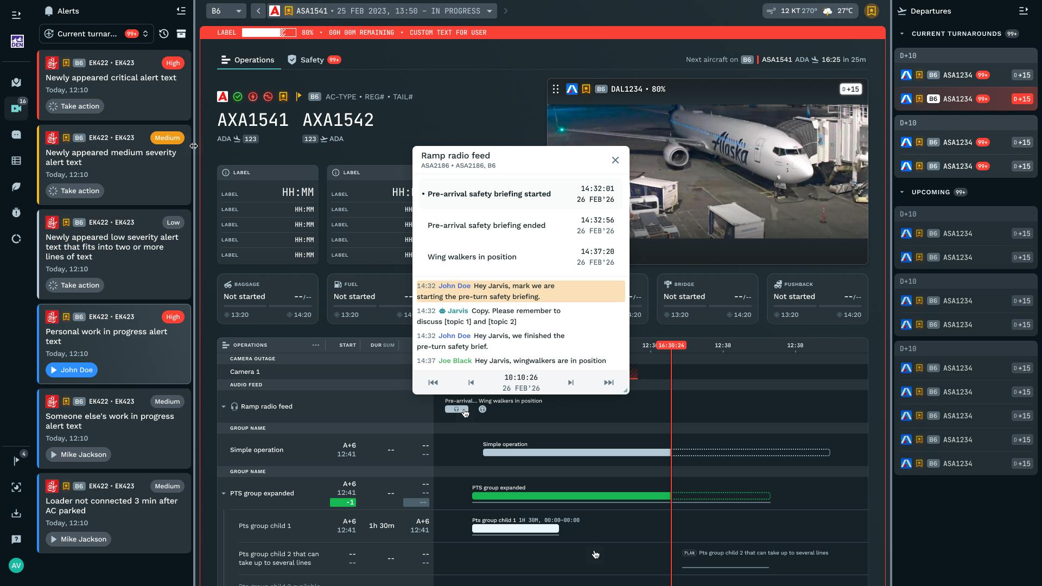Screen dimensions: 1042x586
Task: Go to the previous turnaround arrow
Action: [x=258, y=11]
